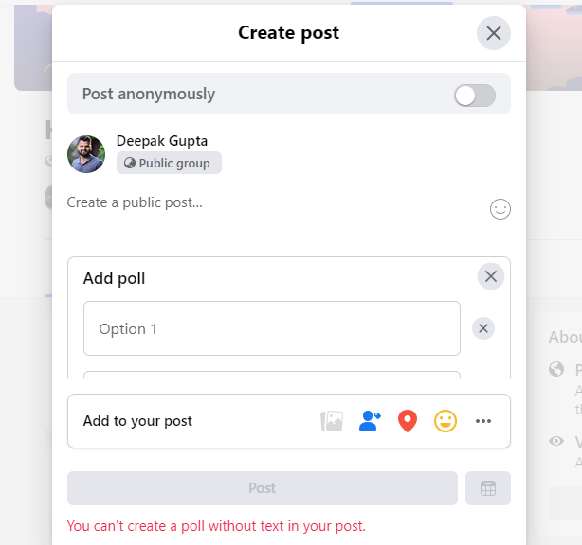Click the second poll option field

[x=271, y=375]
